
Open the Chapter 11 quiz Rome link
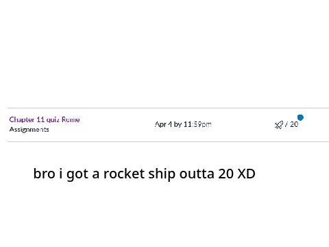coord(45,119)
